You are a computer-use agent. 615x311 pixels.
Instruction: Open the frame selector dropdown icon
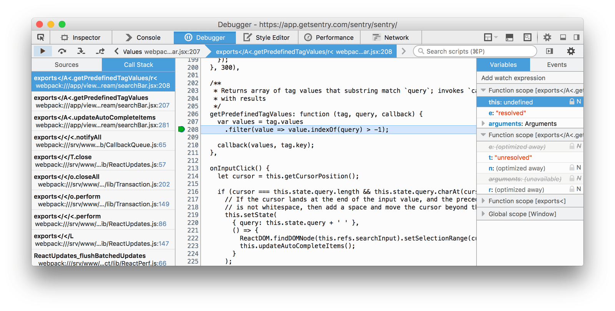click(x=490, y=37)
